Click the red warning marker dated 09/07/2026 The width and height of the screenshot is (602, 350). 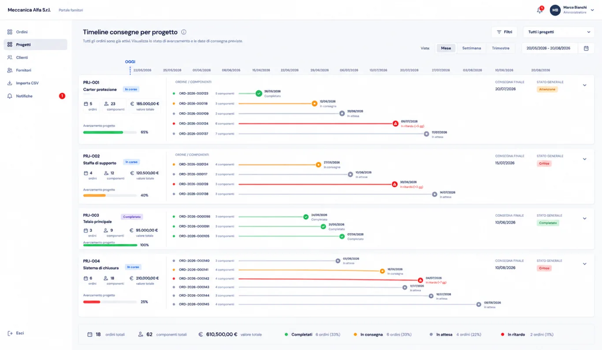click(x=396, y=123)
